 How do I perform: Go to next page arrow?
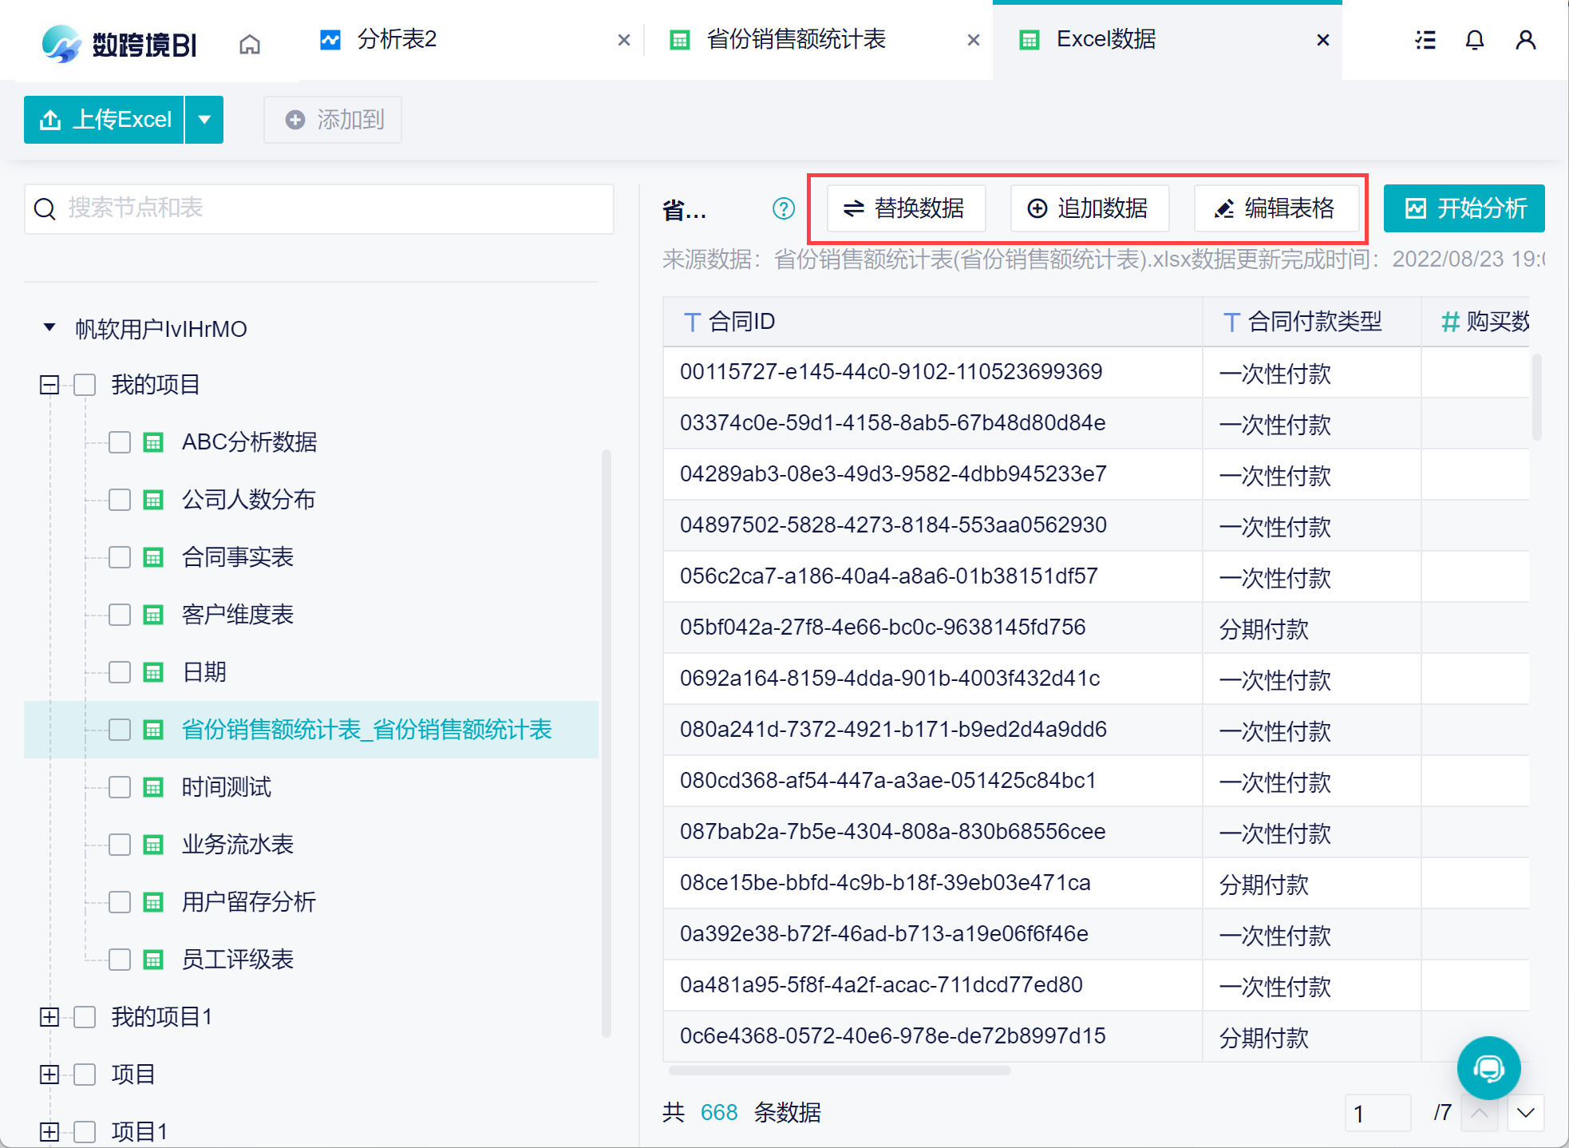pos(1525,1112)
